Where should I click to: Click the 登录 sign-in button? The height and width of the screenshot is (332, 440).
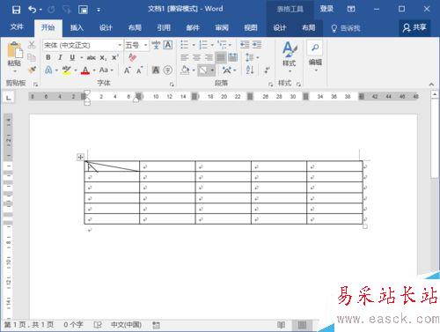coord(326,9)
